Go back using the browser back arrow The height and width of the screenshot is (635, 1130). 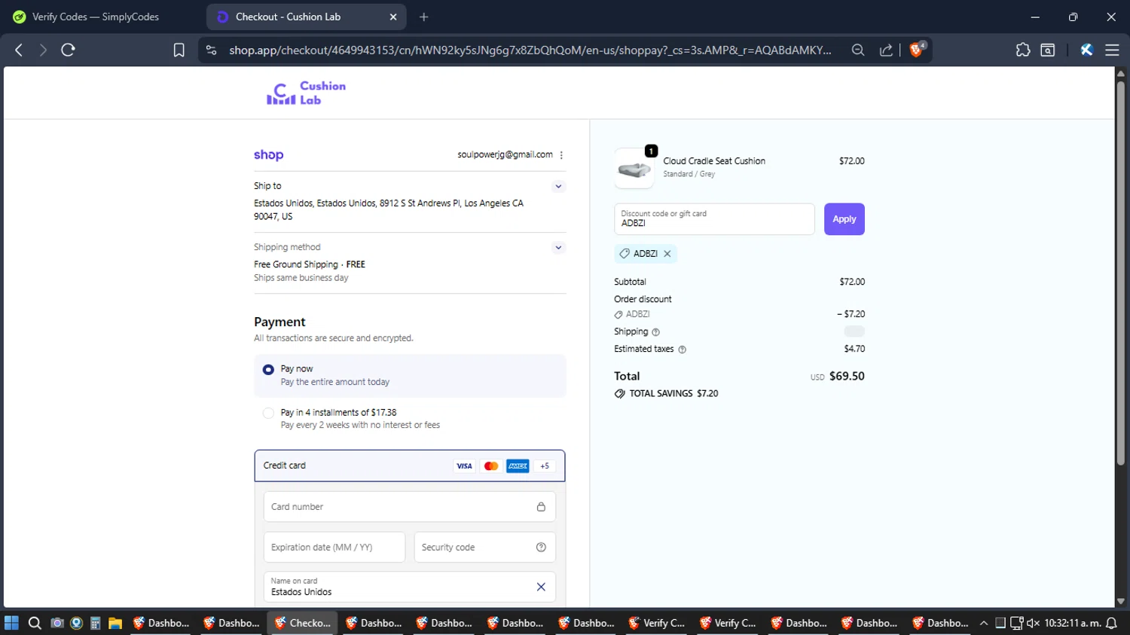(x=19, y=50)
